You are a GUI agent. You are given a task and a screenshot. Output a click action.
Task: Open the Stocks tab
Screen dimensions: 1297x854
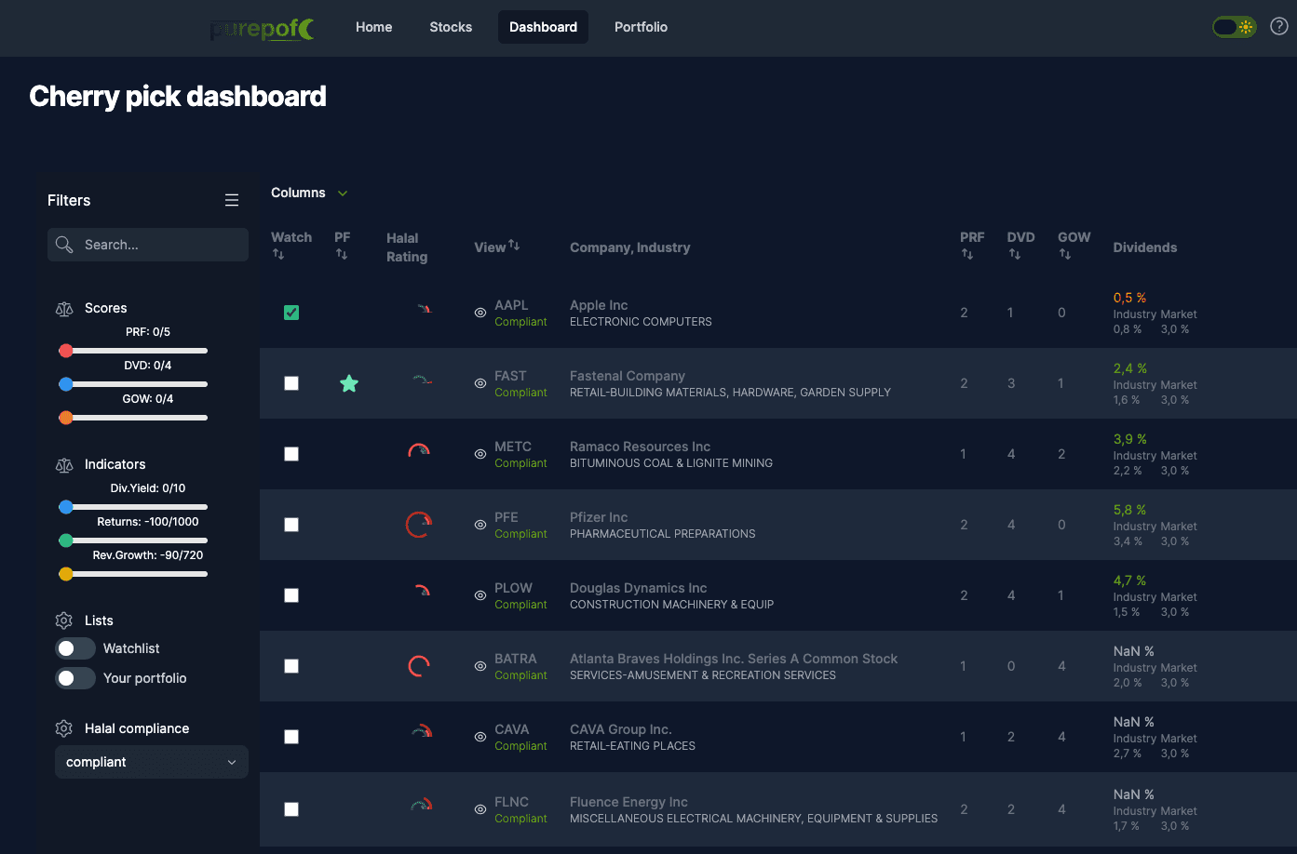[451, 27]
